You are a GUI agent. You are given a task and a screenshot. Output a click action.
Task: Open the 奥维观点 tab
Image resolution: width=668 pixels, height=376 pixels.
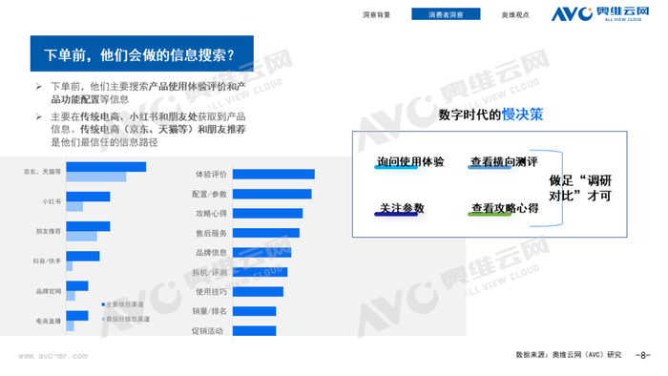tap(515, 15)
